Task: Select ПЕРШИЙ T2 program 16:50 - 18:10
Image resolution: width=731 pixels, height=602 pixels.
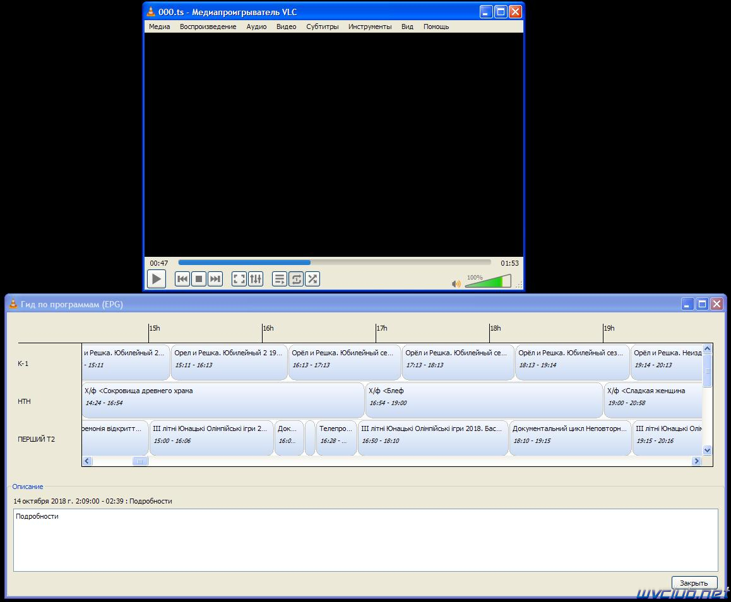Action: pyautogui.click(x=432, y=438)
